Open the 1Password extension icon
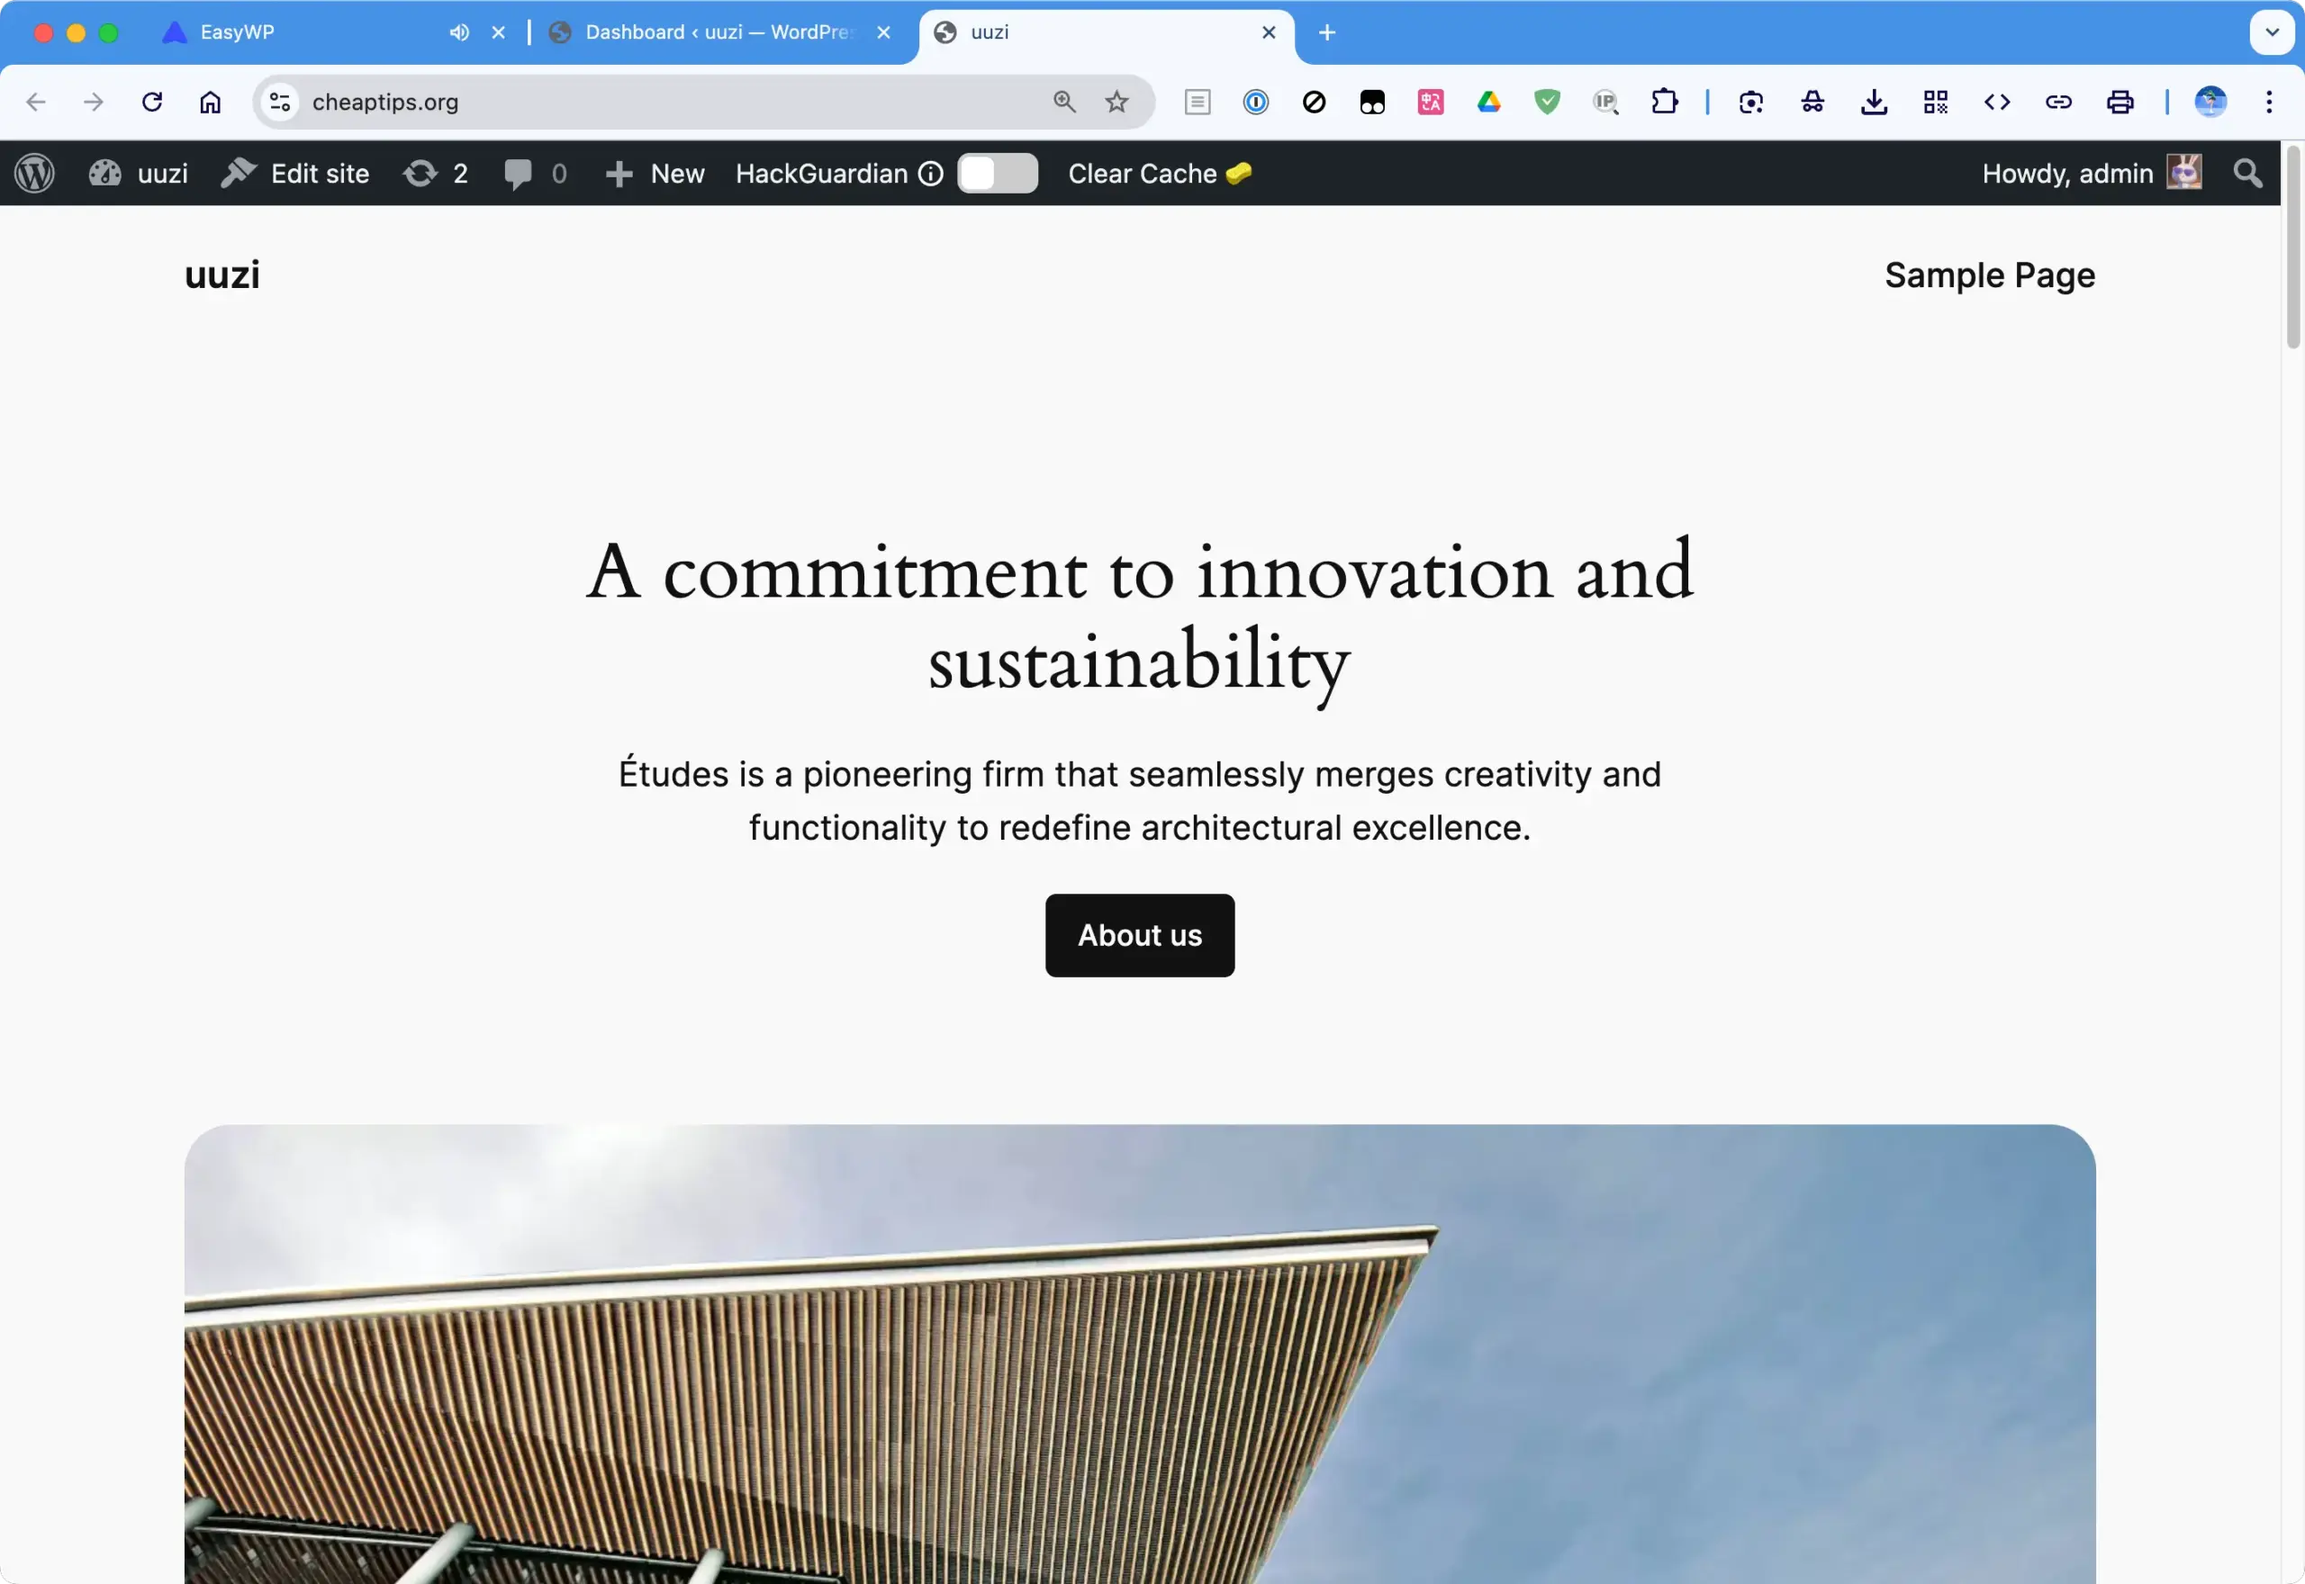This screenshot has width=2305, height=1584. (1256, 103)
